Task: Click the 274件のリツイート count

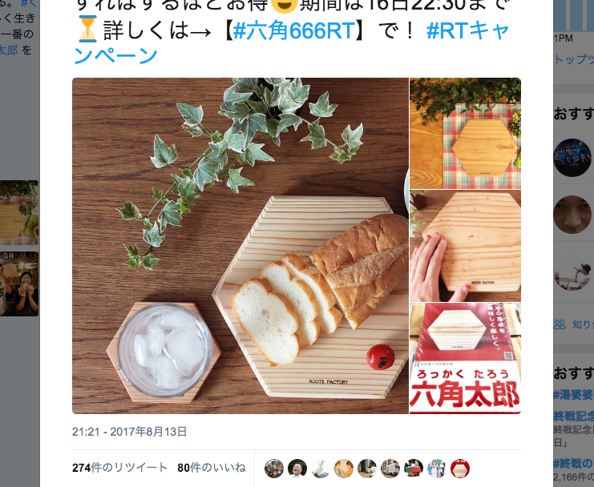Action: pos(119,468)
